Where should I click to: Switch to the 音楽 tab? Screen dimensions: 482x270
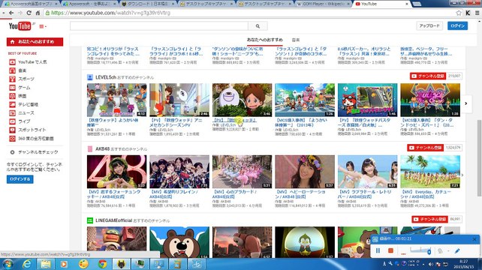click(295, 40)
